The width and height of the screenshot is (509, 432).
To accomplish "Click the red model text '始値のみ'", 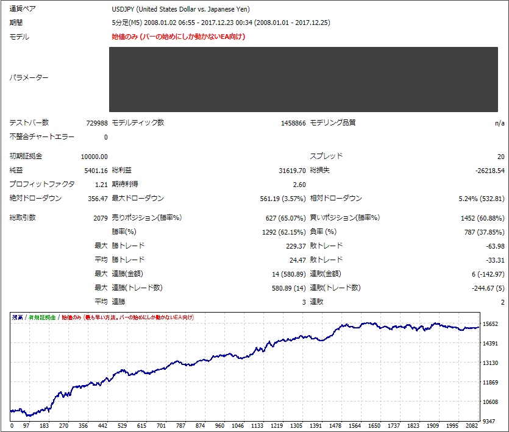I will (125, 37).
